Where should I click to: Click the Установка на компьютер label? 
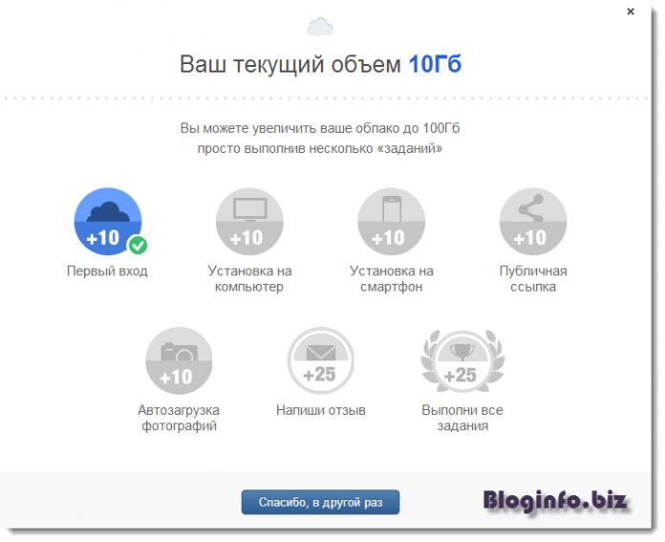249,278
